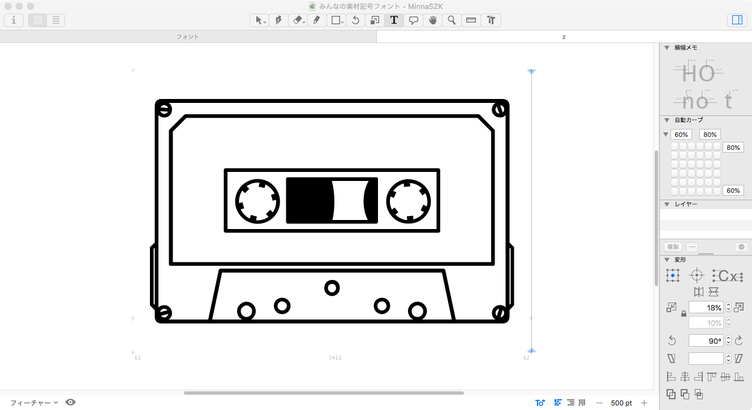Switch to the フォント tab

188,37
